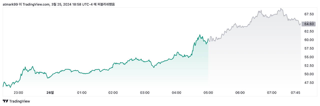Click the 60.00 price axis label
The image size is (320, 106).
pyautogui.click(x=309, y=40)
